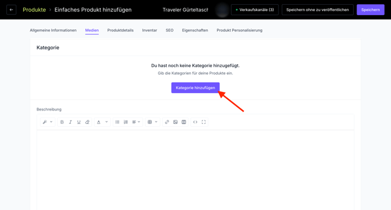Click inside the Beschreibung text area

[x=195, y=170]
